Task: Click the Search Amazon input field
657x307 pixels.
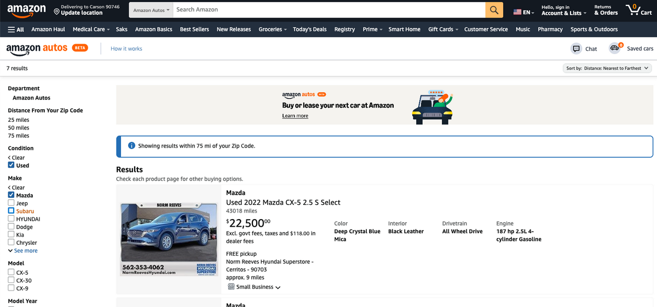Action: [328, 10]
